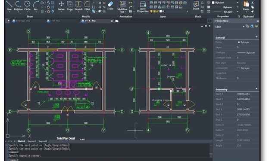
Task: Switch to the Drawing1.dwg tab
Action: click(21, 21)
